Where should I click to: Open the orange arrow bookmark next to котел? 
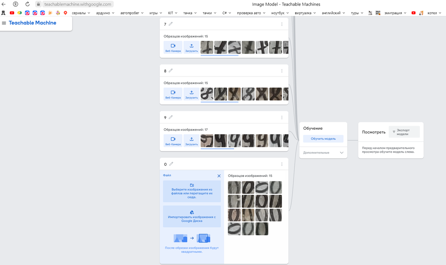[x=421, y=13]
